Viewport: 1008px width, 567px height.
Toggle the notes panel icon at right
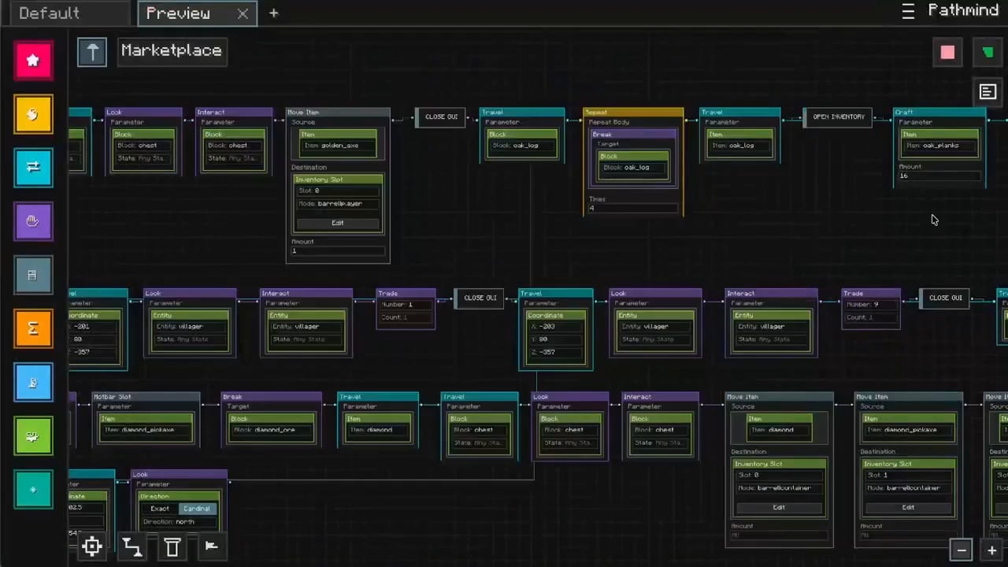[x=988, y=92]
